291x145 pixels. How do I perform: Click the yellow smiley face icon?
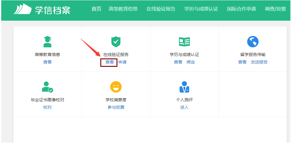(116, 87)
